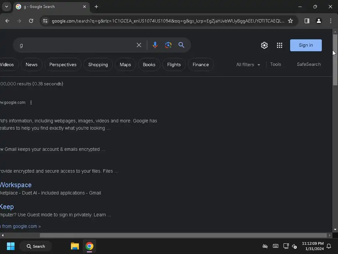Close the 'g - Google Search' tab
The image size is (338, 254).
[84, 7]
